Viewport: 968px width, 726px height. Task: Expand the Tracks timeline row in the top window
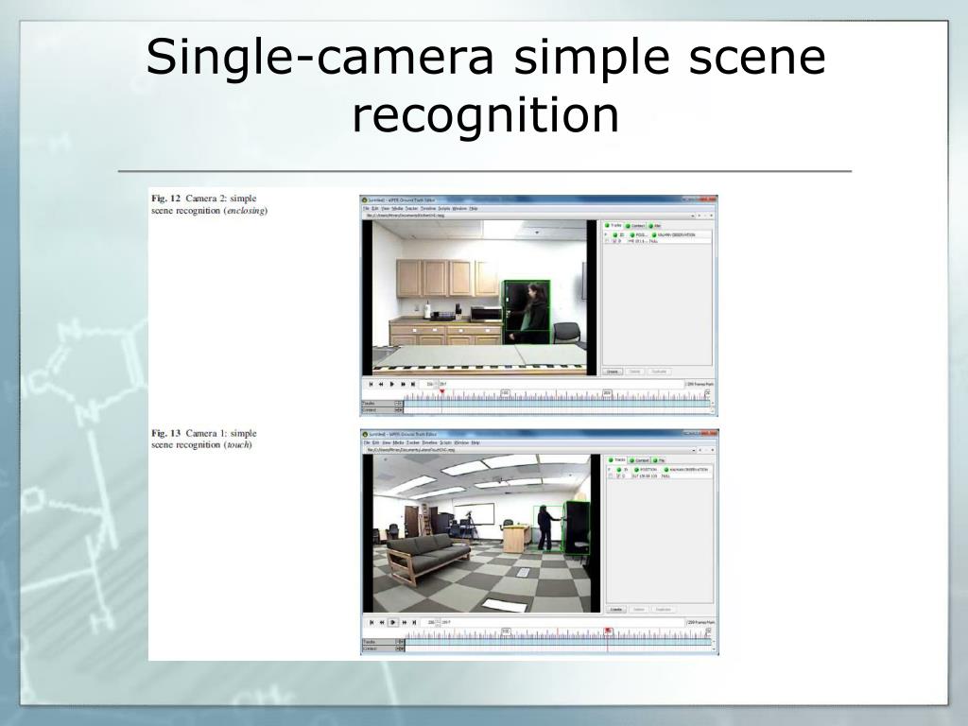click(x=399, y=404)
